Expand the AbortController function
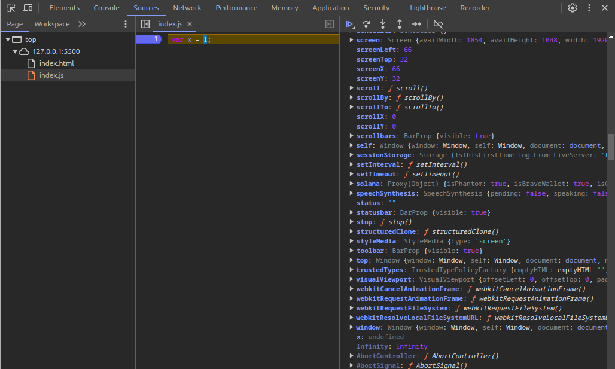The image size is (615, 369). pos(351,356)
